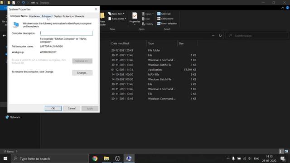Click the microphone icon in system tray
Viewport: 290px width, 163px height.
tap(233, 158)
